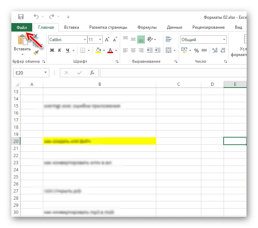Center text horizontally icon
Viewport: 258px width, 228px height.
133,50
